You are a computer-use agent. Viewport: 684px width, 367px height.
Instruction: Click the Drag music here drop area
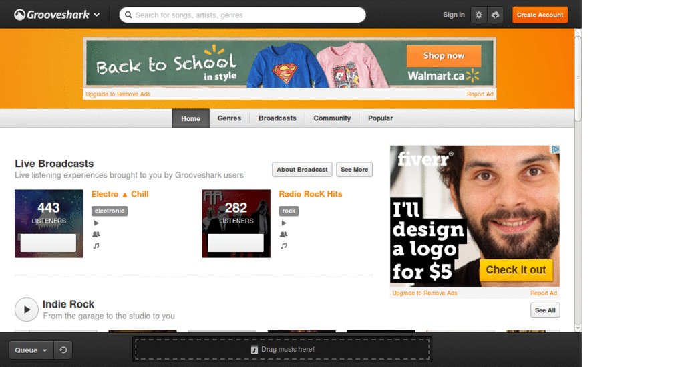[283, 349]
